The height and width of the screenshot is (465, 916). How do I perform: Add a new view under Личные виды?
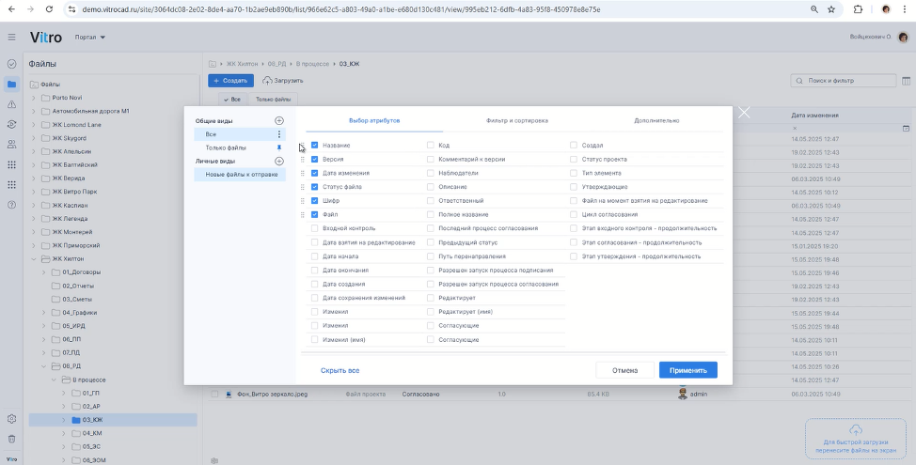(x=278, y=162)
